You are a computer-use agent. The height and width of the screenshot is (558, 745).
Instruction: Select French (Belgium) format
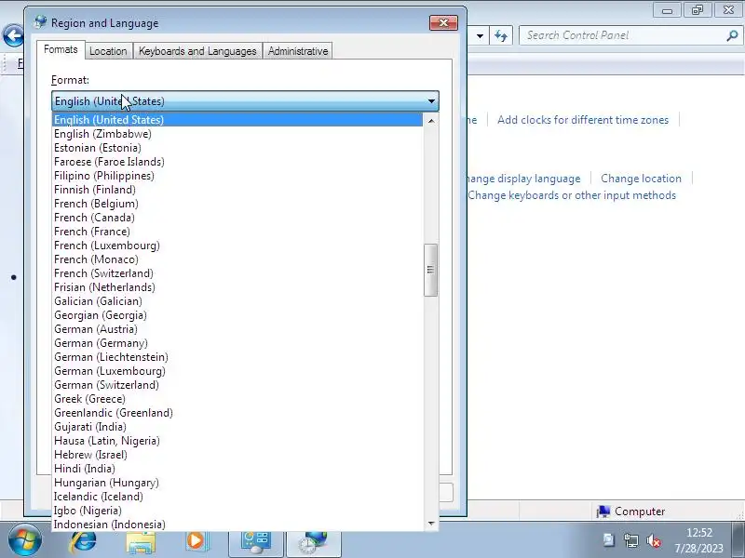click(237, 204)
